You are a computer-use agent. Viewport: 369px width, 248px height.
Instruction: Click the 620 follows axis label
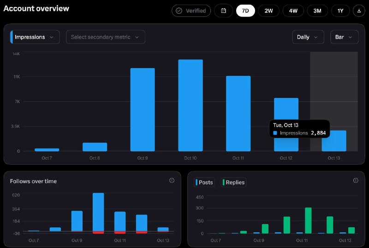pos(16,195)
